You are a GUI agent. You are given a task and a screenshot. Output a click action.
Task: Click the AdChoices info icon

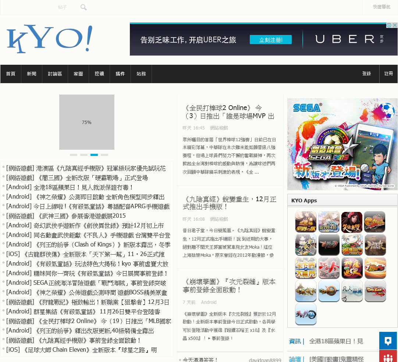pos(389,25)
